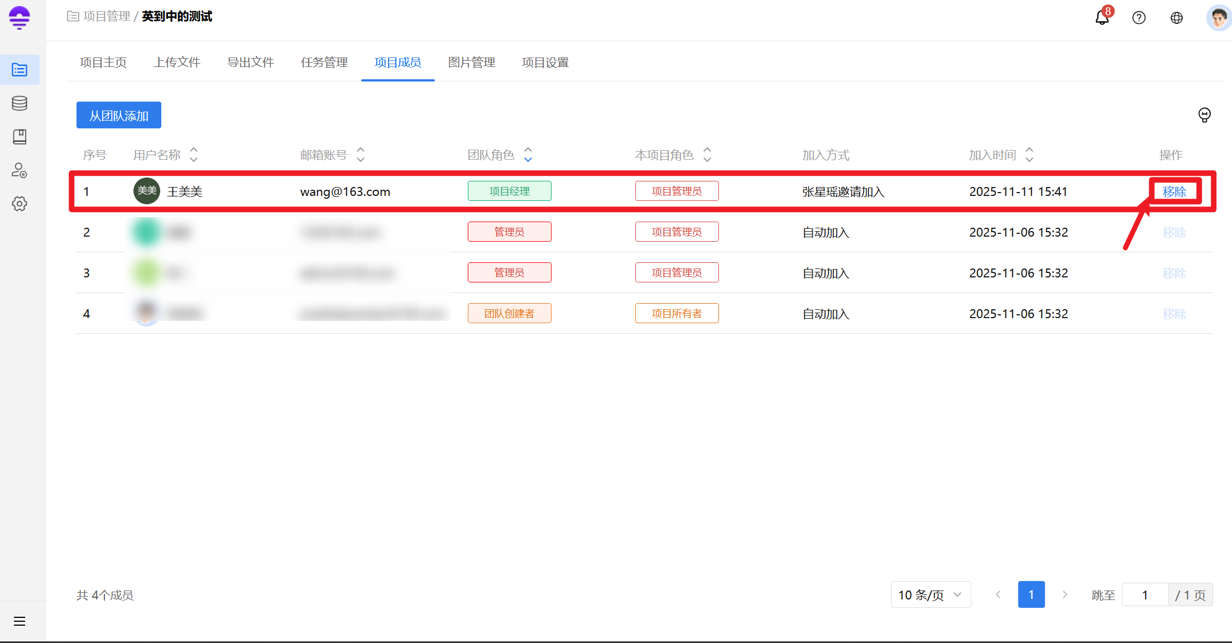The height and width of the screenshot is (643, 1232).
Task: Sort by 加入时间 column
Action: tap(1029, 155)
